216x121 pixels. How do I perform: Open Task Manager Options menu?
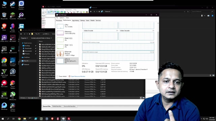[62, 18]
